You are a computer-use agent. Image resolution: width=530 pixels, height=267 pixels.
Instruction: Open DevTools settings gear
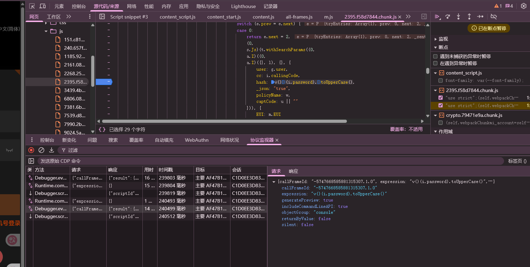524,6
